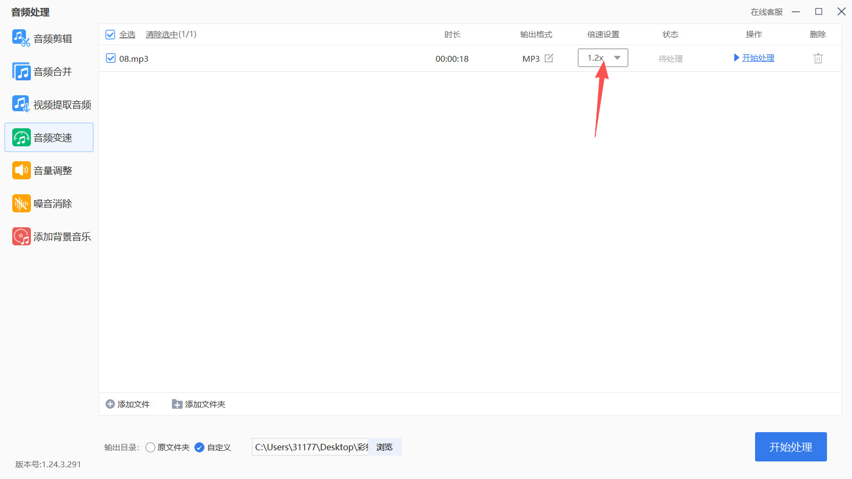Select the 自定义 radio button

click(x=199, y=447)
